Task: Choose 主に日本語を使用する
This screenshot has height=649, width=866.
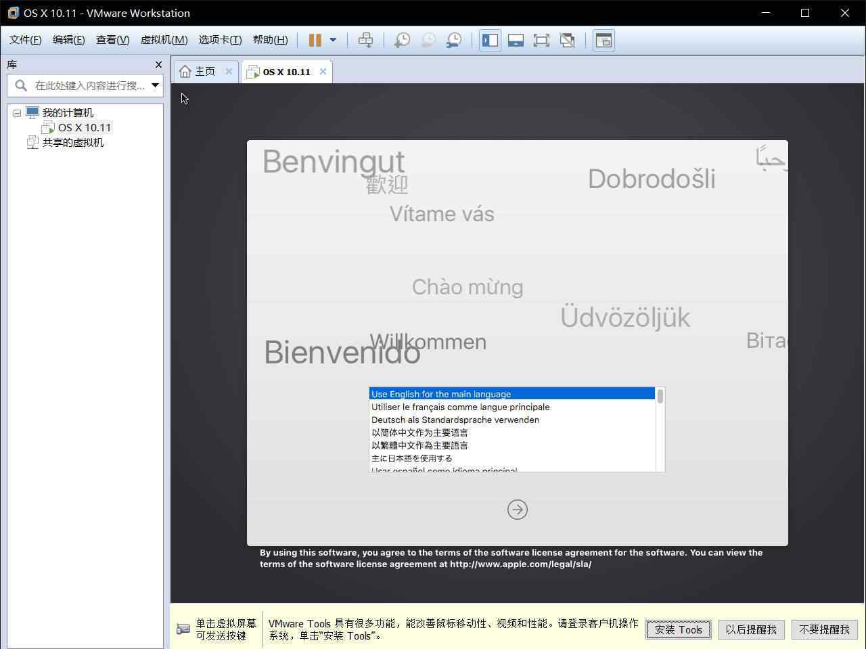Action: click(x=512, y=458)
